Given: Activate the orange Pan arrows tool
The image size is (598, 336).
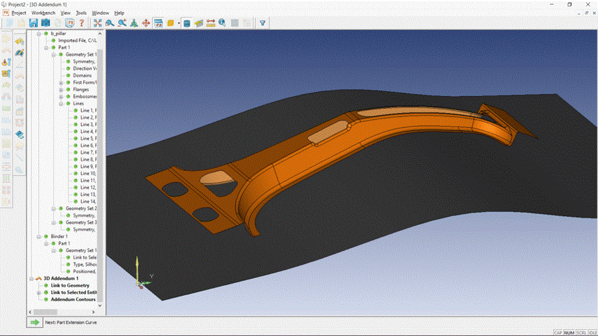Looking at the screenshot, I should point(145,23).
